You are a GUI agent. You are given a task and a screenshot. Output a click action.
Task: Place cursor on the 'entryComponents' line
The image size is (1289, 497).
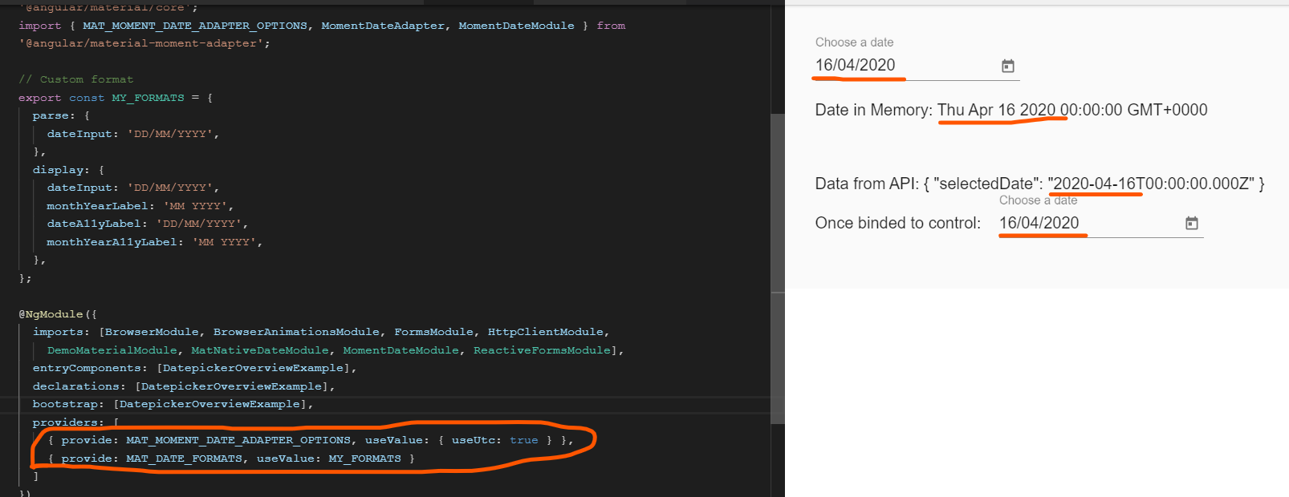pos(87,368)
